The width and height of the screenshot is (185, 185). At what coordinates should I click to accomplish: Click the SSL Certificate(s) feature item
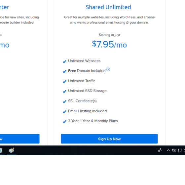[x=82, y=101]
